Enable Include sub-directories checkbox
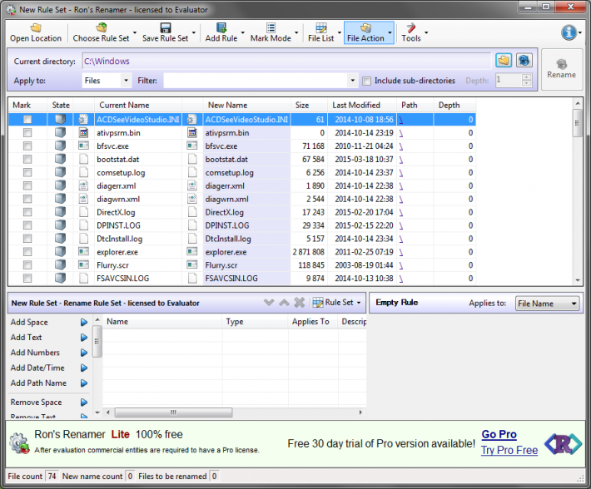Viewport: 591px width, 489px height. pos(366,81)
